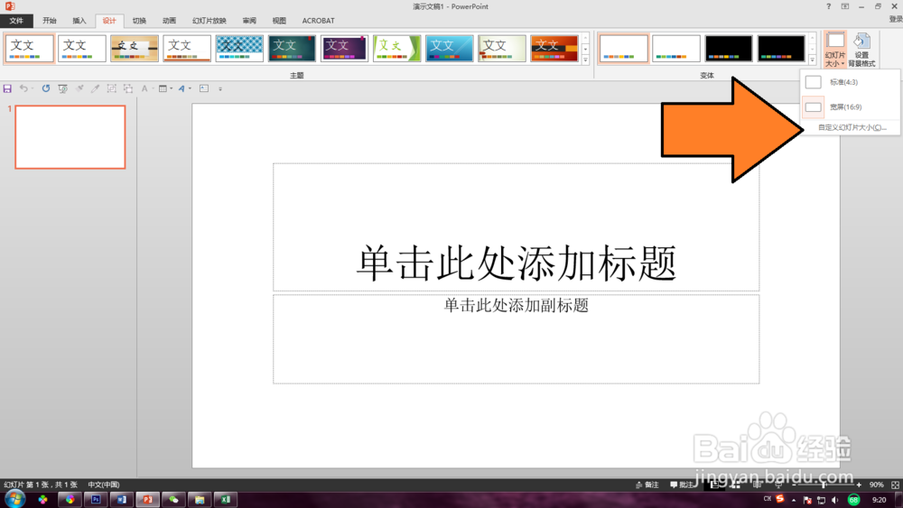The width and height of the screenshot is (903, 508).
Task: Open the Slide Size (幻灯片大小) button
Action: click(835, 50)
